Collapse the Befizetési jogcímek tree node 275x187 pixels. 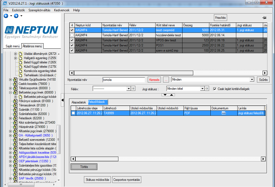click(10, 92)
